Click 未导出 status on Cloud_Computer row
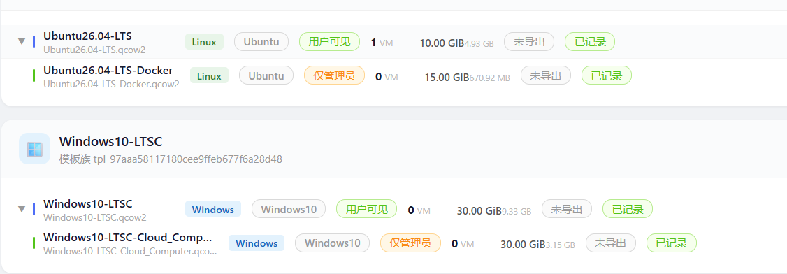This screenshot has width=787, height=274. click(610, 243)
